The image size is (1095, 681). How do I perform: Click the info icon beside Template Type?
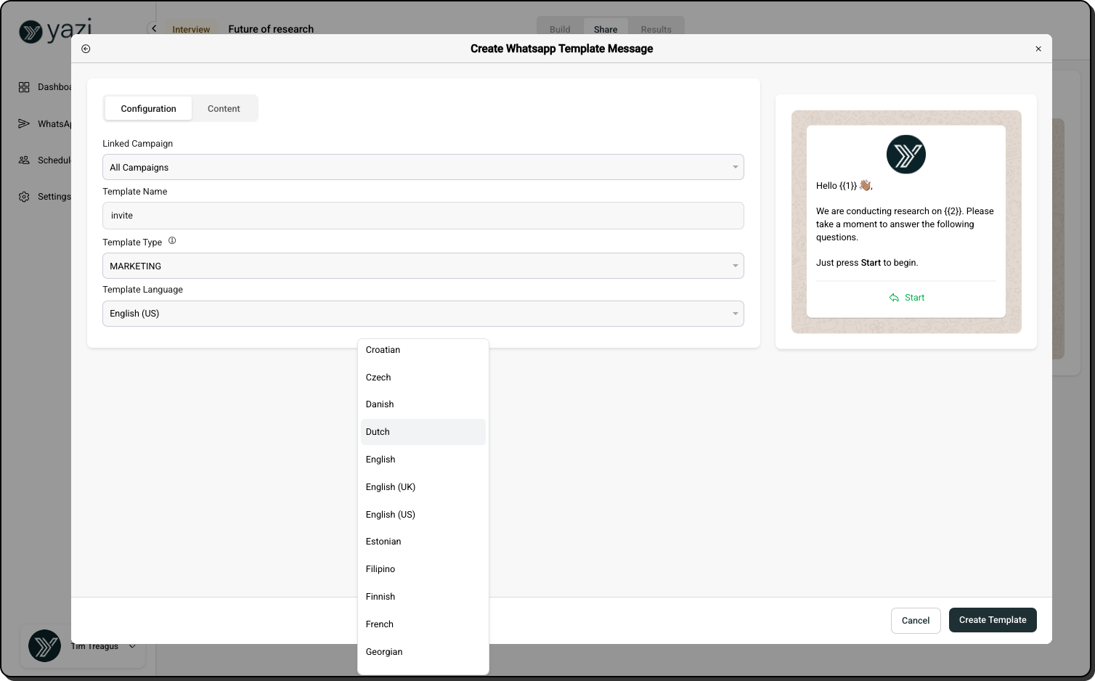click(x=172, y=241)
